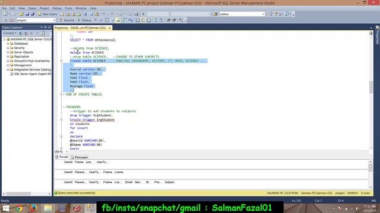Screen dimensions: 380x213
Task: Open Chrome from the taskbar
Action: pyautogui.click(x=20, y=208)
